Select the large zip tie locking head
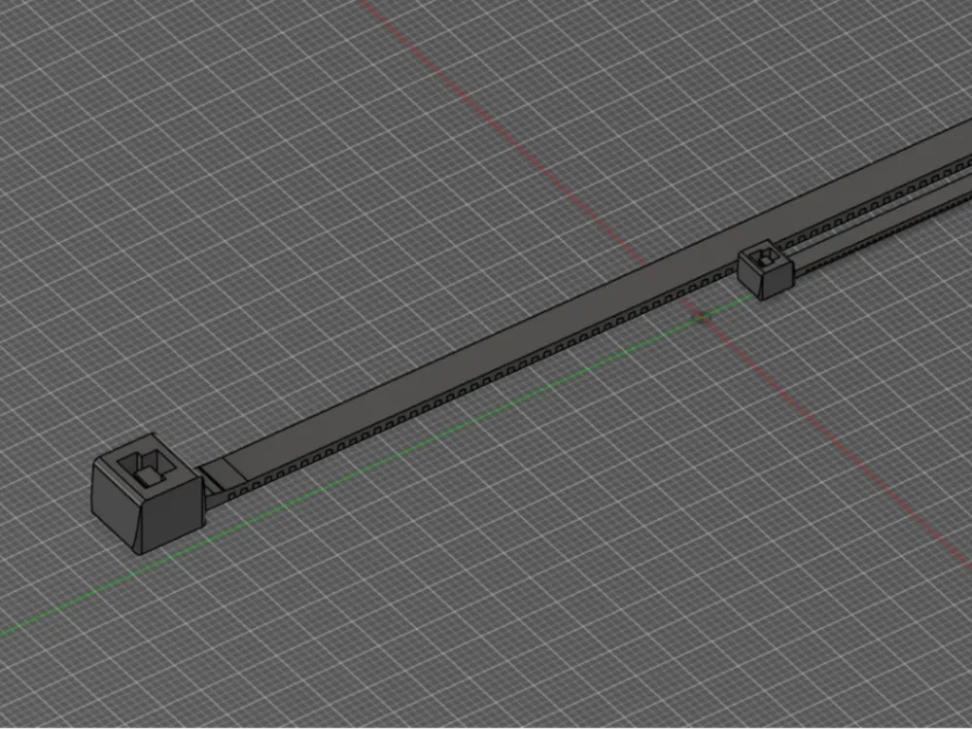Screen dimensions: 972x729 [x=148, y=495]
